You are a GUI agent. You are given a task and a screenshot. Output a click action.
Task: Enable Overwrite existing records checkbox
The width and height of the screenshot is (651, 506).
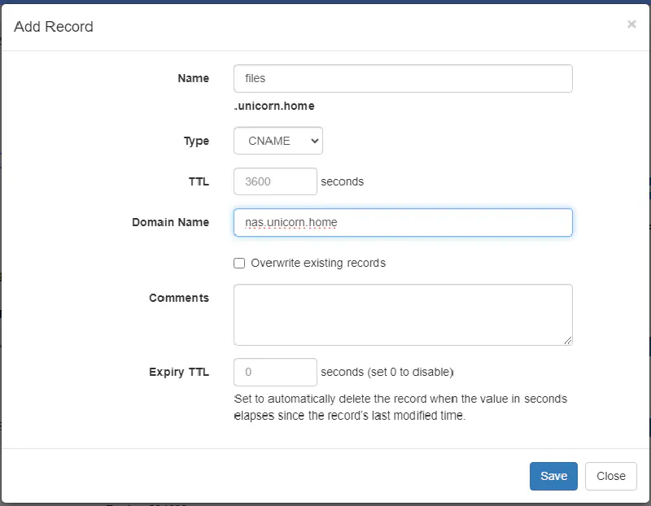[239, 264]
